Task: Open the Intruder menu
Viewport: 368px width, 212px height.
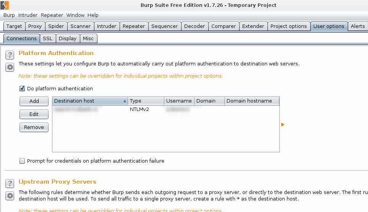Action: coord(28,15)
